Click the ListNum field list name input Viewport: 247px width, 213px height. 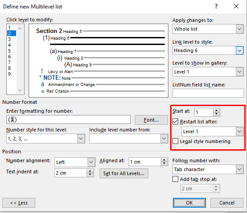[x=208, y=93]
